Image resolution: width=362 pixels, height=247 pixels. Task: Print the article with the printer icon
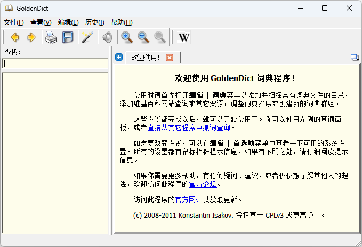pos(51,37)
